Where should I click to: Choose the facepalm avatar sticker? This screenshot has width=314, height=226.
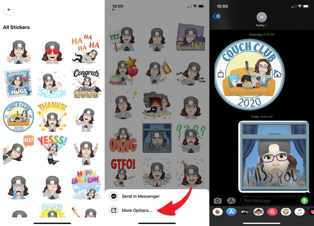click(x=52, y=188)
